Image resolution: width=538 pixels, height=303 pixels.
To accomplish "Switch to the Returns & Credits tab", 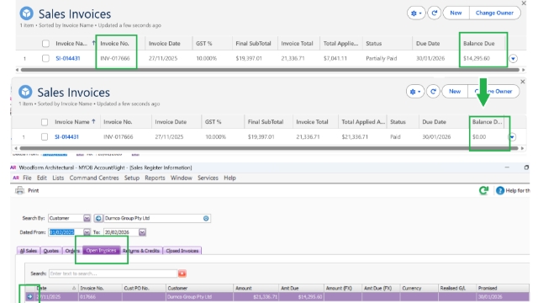I will [x=141, y=251].
